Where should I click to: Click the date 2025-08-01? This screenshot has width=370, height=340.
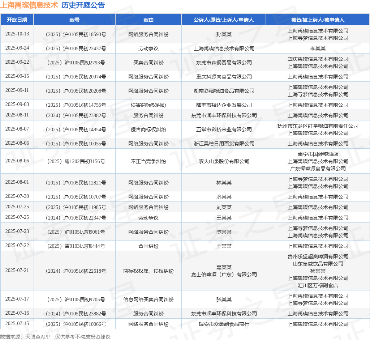pos(17,182)
